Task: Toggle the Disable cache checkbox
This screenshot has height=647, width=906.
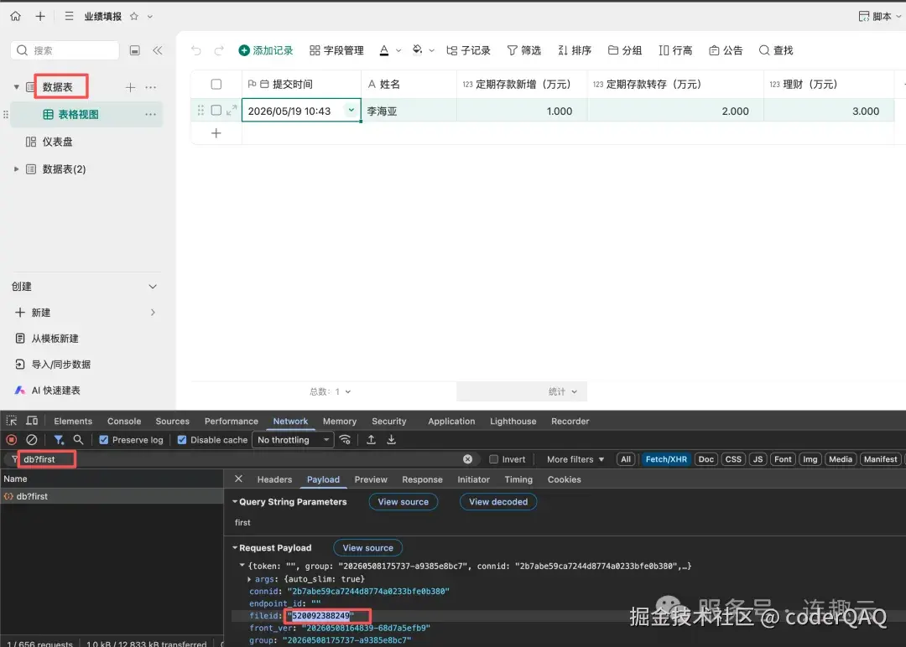Action: pos(182,440)
